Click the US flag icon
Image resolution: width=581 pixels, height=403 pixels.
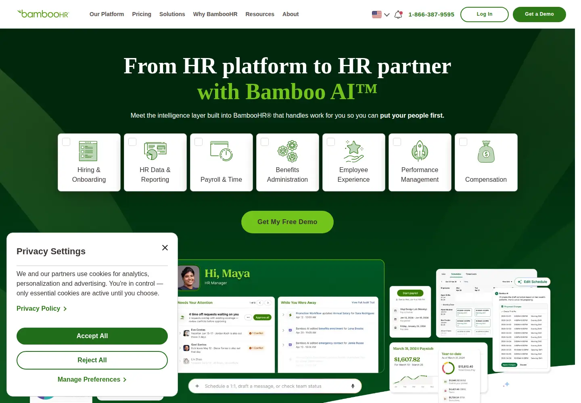point(377,15)
